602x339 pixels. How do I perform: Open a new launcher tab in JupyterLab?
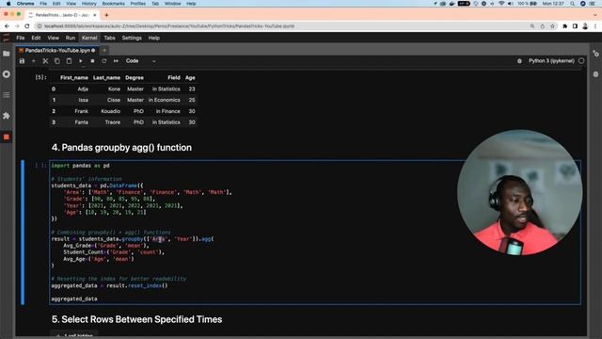(104, 50)
